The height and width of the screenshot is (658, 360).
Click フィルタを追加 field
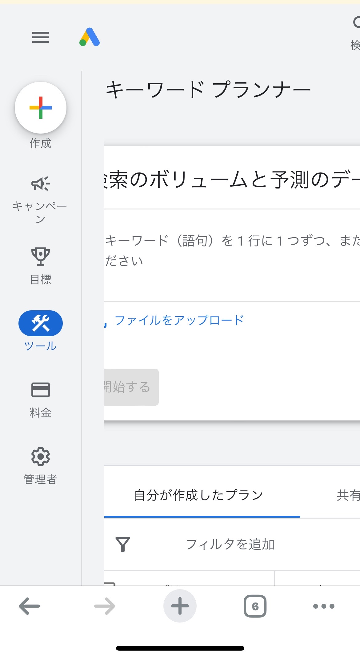230,544
